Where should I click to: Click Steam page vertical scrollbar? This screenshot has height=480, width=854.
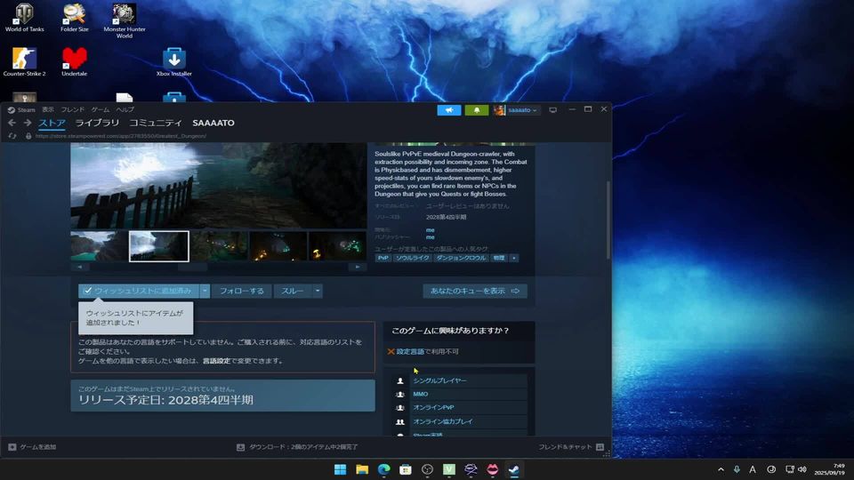[x=608, y=220]
